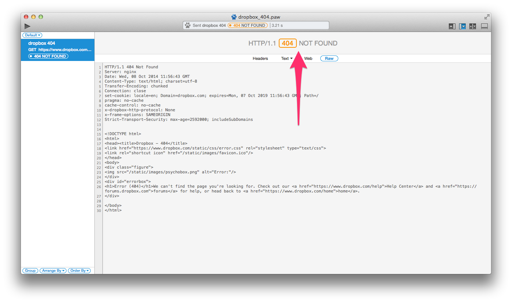The image size is (512, 303).
Task: Open the Arrange By dropdown
Action: [x=53, y=271]
